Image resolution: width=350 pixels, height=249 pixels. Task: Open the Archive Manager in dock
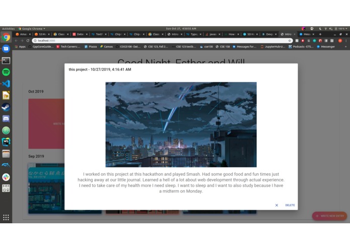pos(6,154)
